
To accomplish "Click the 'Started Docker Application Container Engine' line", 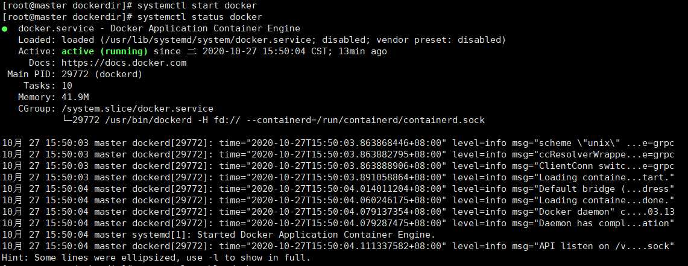I will pyautogui.click(x=218, y=235).
